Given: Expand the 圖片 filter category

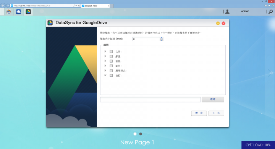Looking at the screenshot, I should [x=105, y=66].
